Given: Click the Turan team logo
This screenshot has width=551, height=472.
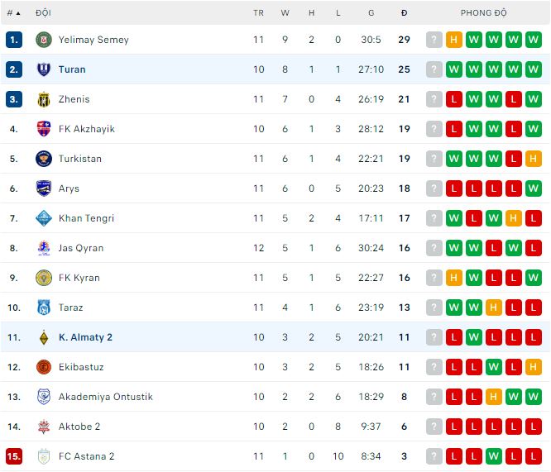Looking at the screenshot, I should [x=44, y=69].
